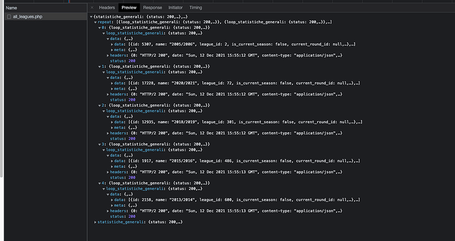
Task: Close the request details panel
Action: tap(92, 7)
